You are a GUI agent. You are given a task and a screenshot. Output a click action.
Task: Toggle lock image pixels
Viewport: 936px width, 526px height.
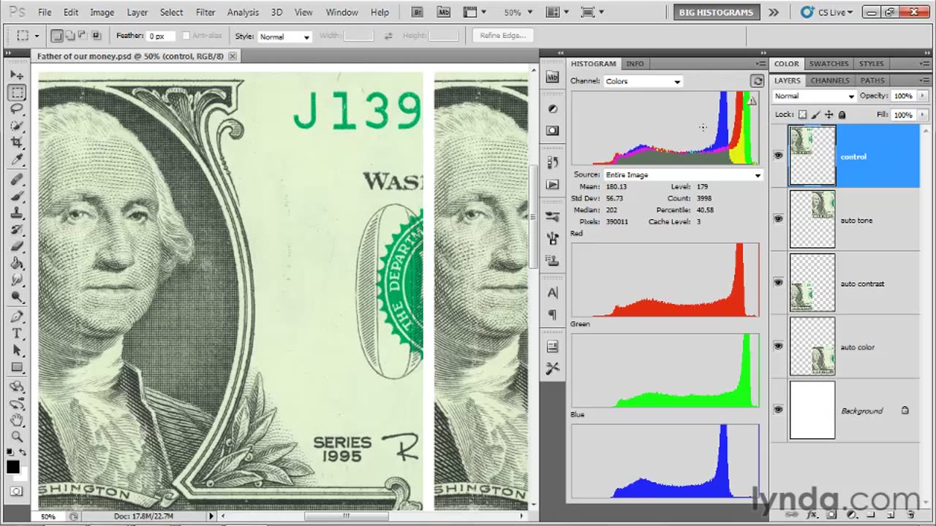point(815,115)
